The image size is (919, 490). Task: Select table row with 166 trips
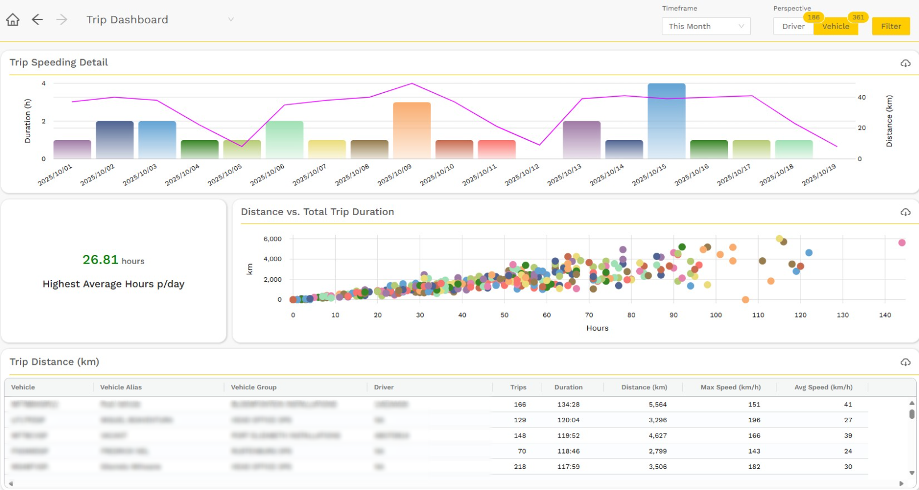pos(436,405)
